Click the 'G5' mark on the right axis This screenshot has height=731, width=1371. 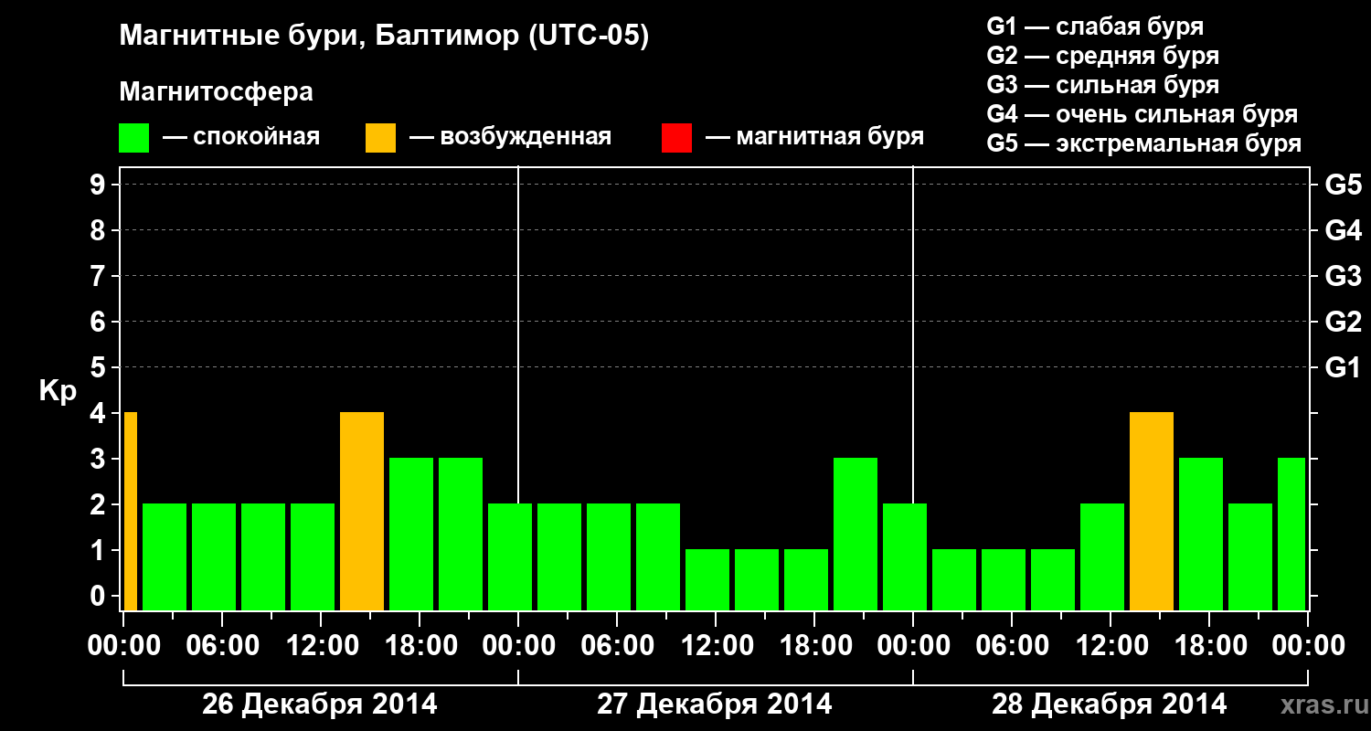1343,185
